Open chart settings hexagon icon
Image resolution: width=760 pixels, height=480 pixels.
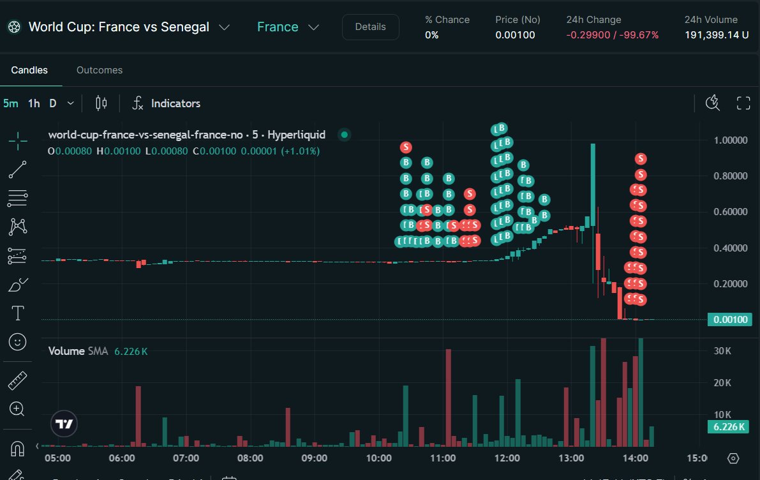pyautogui.click(x=733, y=458)
